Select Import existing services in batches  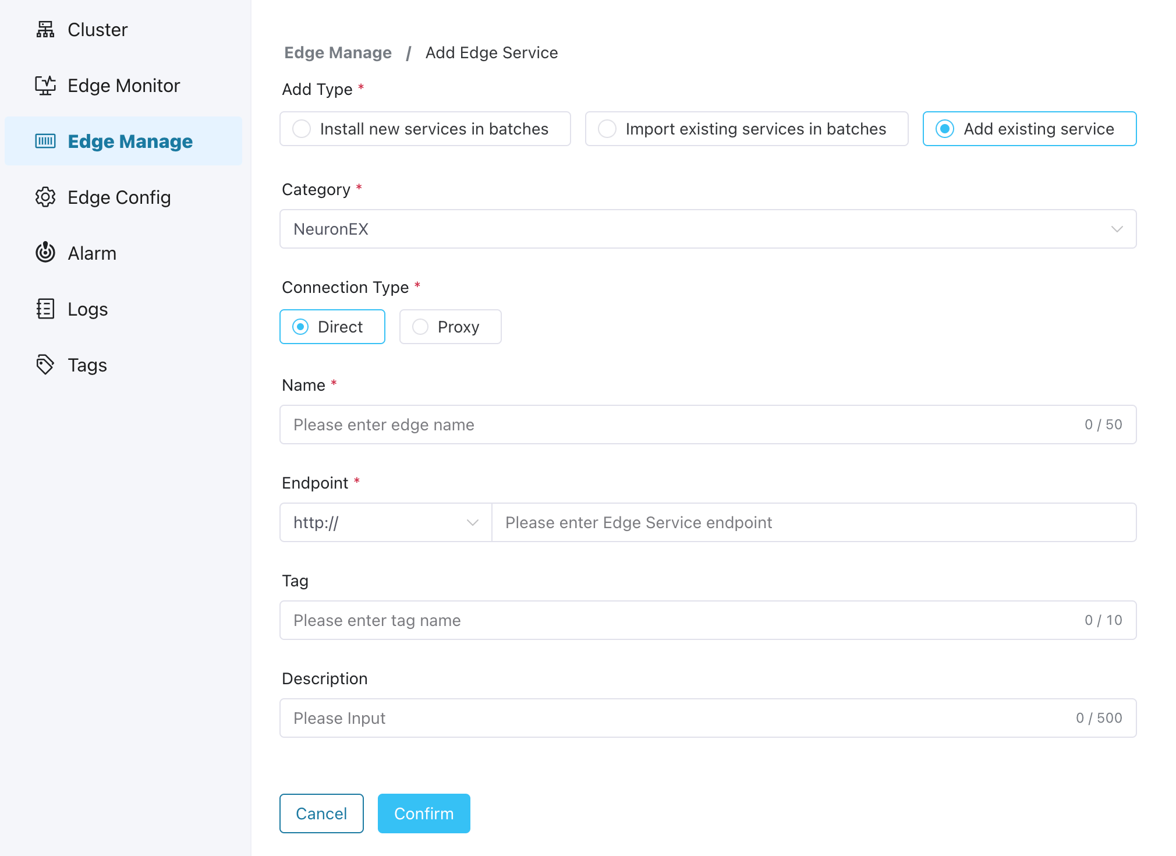[x=746, y=129]
